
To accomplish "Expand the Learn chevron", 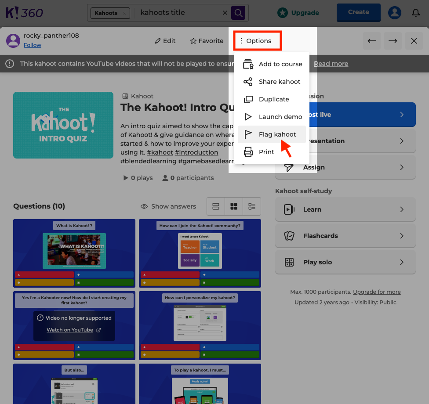I will (401, 209).
